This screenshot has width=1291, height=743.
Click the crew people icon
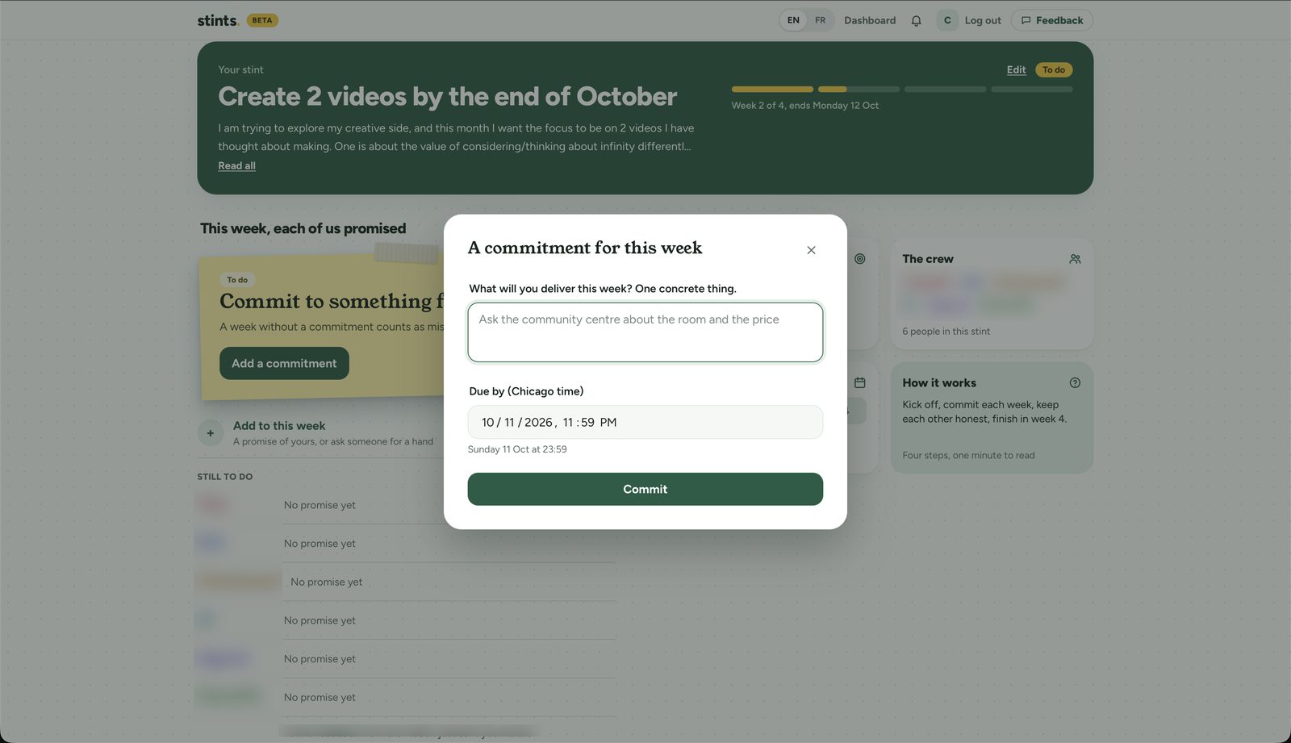1075,259
